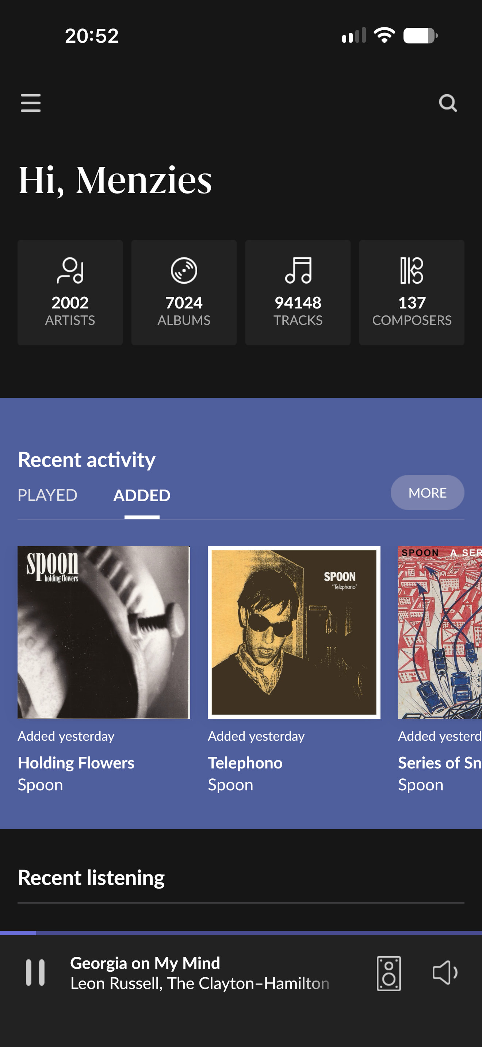This screenshot has width=482, height=1047.
Task: Switch to the Played tab
Action: click(x=47, y=495)
